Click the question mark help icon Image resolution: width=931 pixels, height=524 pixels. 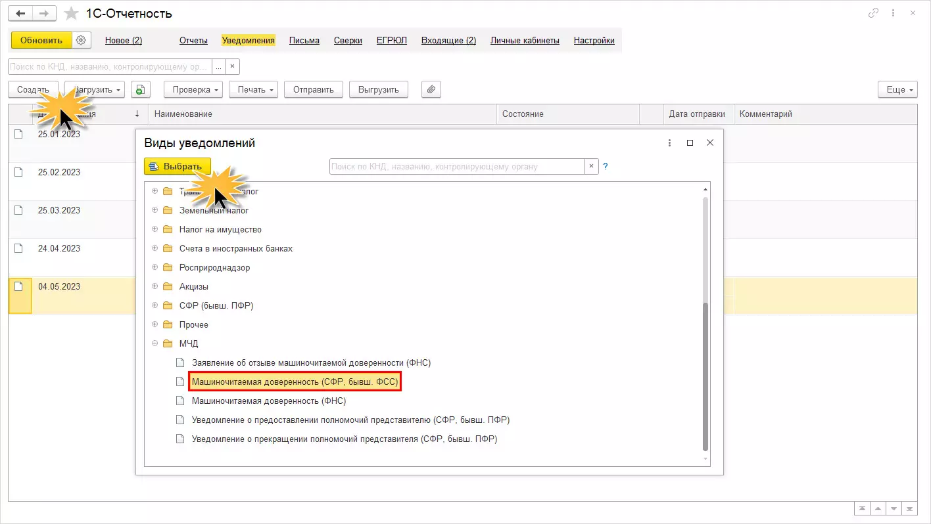[606, 167]
